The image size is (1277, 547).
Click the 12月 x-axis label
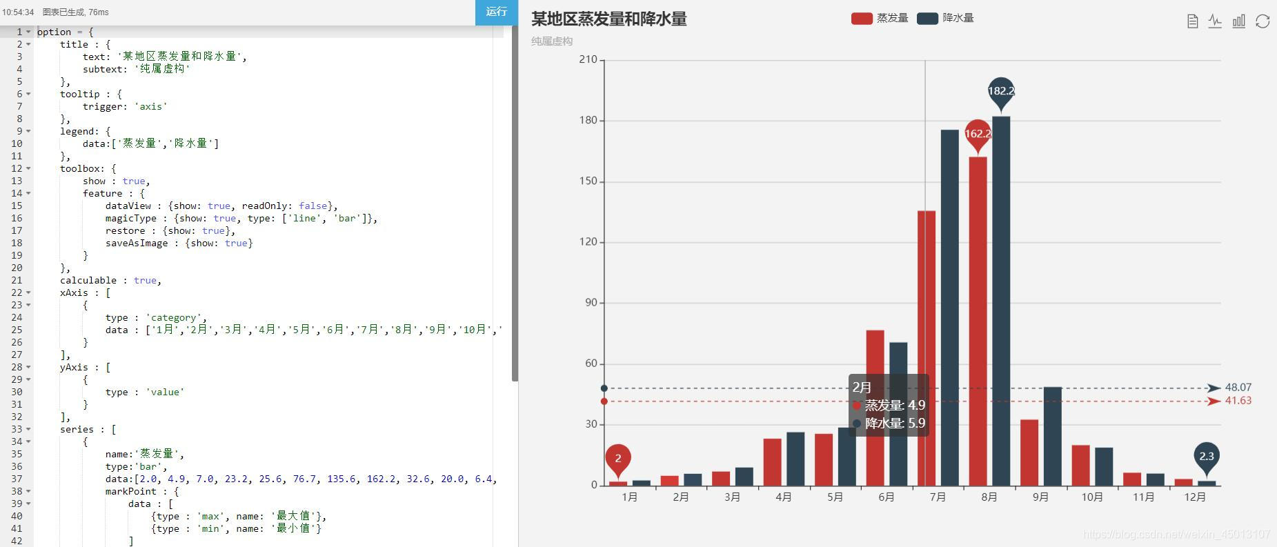click(x=1195, y=497)
